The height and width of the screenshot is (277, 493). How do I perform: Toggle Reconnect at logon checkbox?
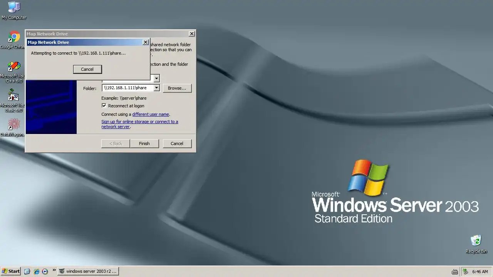(x=104, y=106)
